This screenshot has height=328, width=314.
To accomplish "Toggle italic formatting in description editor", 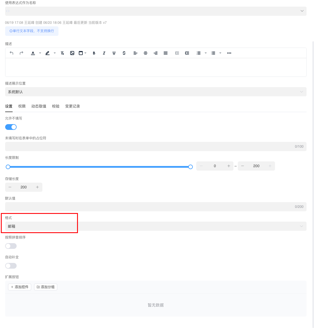I will pos(104,53).
